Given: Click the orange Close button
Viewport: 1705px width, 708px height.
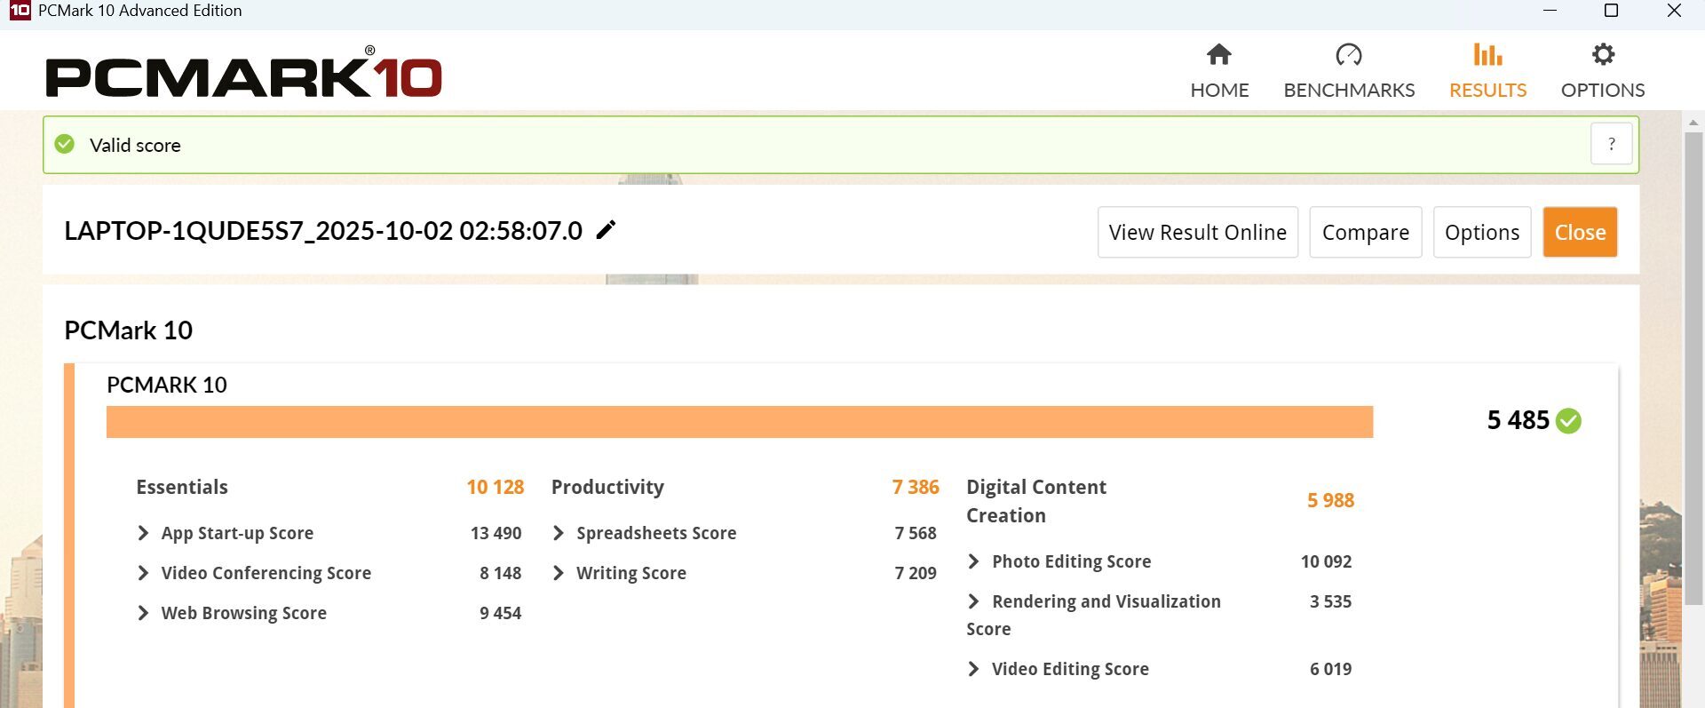Looking at the screenshot, I should coord(1580,233).
